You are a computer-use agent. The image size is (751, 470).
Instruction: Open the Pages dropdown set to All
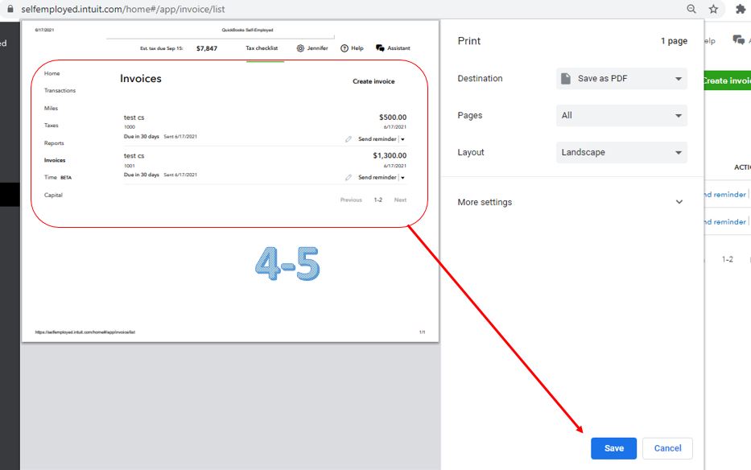coord(621,115)
